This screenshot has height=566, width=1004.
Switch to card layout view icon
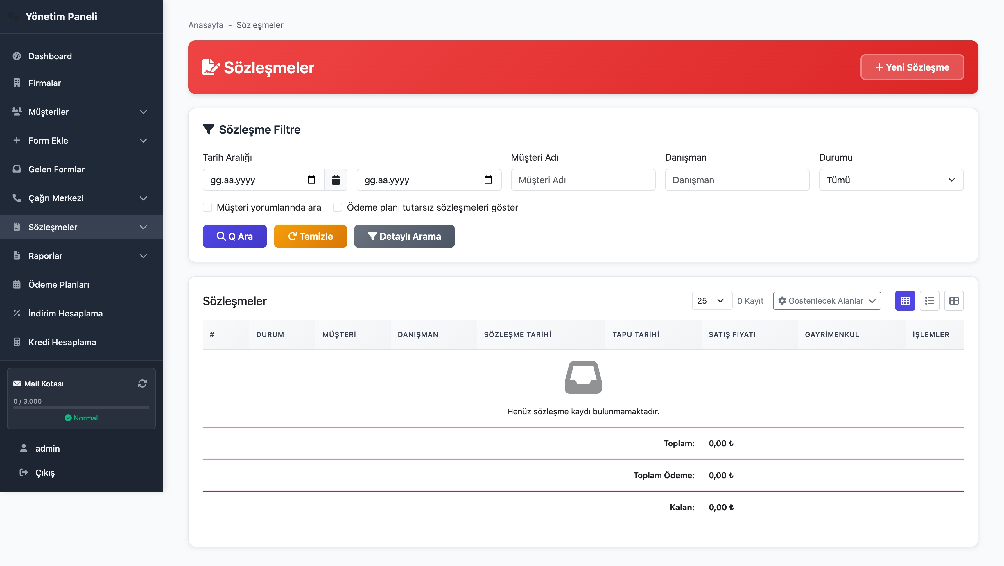[x=954, y=301]
